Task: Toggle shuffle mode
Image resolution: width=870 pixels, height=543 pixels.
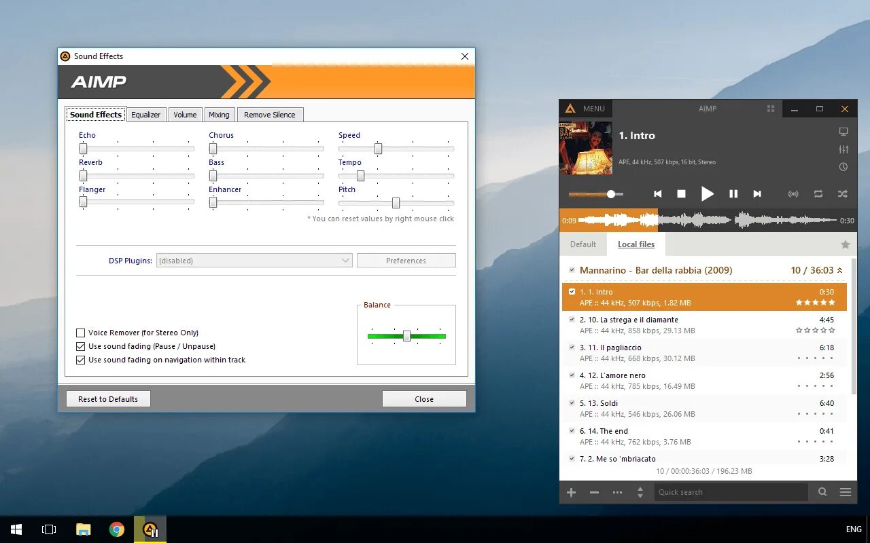Action: click(843, 194)
